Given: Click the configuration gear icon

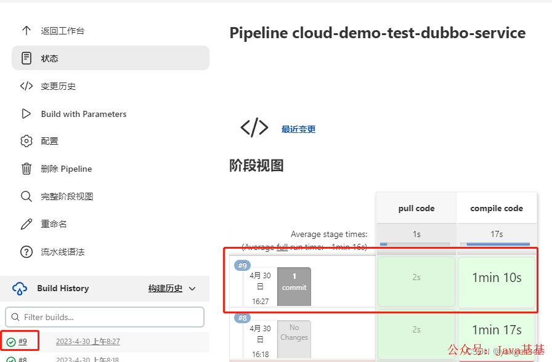Looking at the screenshot, I should coord(26,141).
